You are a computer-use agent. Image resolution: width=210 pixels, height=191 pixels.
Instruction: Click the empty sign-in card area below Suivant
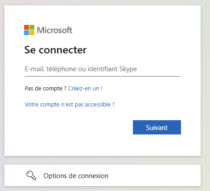click(x=103, y=145)
